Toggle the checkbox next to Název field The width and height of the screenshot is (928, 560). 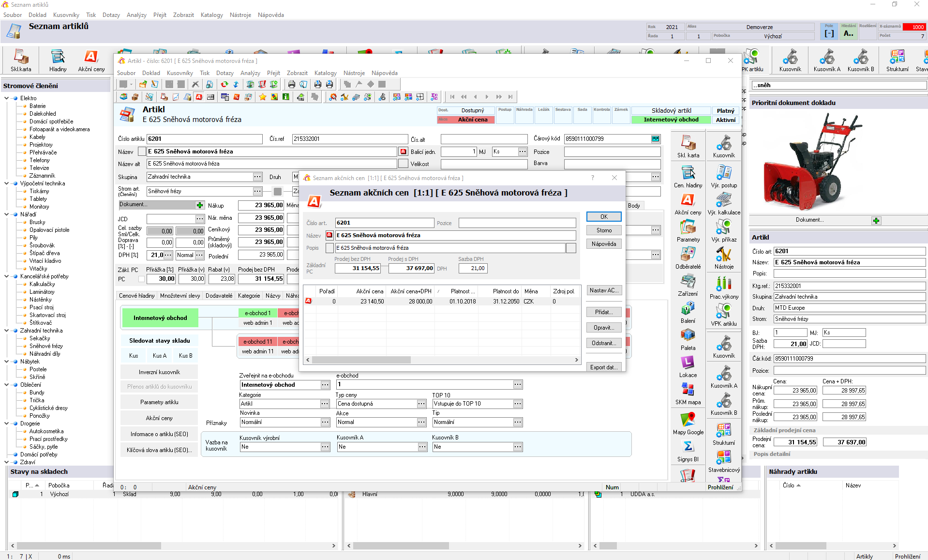(142, 151)
